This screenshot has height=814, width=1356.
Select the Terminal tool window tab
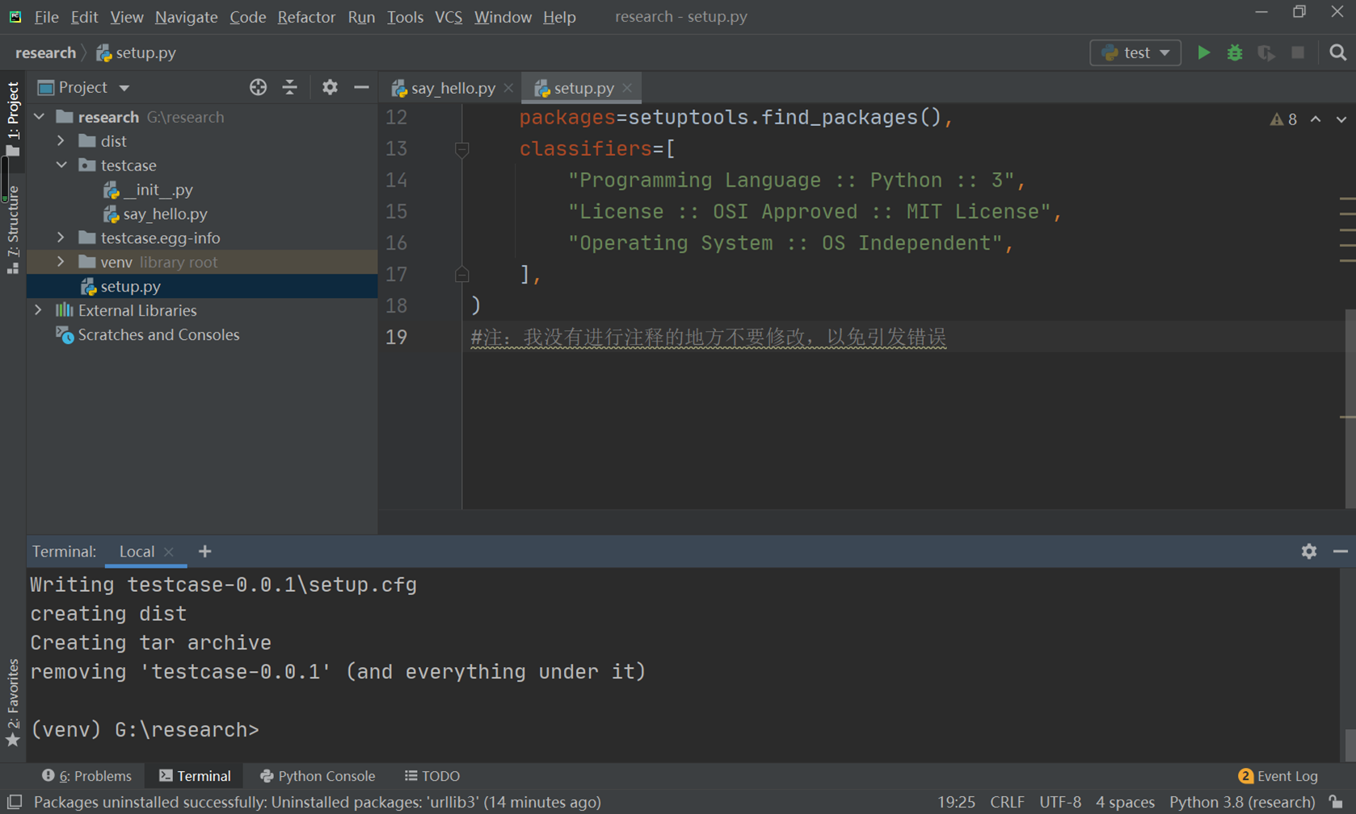(195, 776)
